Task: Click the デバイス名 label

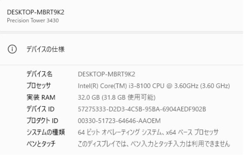Action: tap(39, 73)
